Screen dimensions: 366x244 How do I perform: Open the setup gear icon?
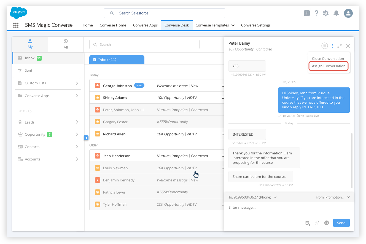point(326,13)
